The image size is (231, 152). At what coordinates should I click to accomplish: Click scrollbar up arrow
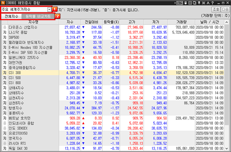tap(227, 22)
